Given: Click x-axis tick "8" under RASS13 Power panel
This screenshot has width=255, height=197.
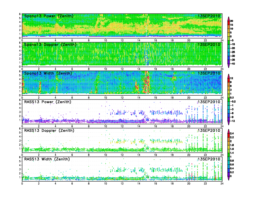Looking at the screenshot, I should point(89,126).
